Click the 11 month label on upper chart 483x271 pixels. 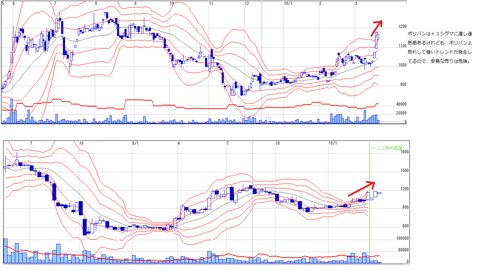click(x=211, y=4)
